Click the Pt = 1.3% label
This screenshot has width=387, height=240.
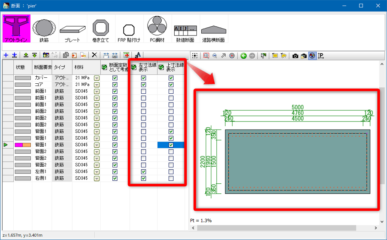(x=201, y=220)
